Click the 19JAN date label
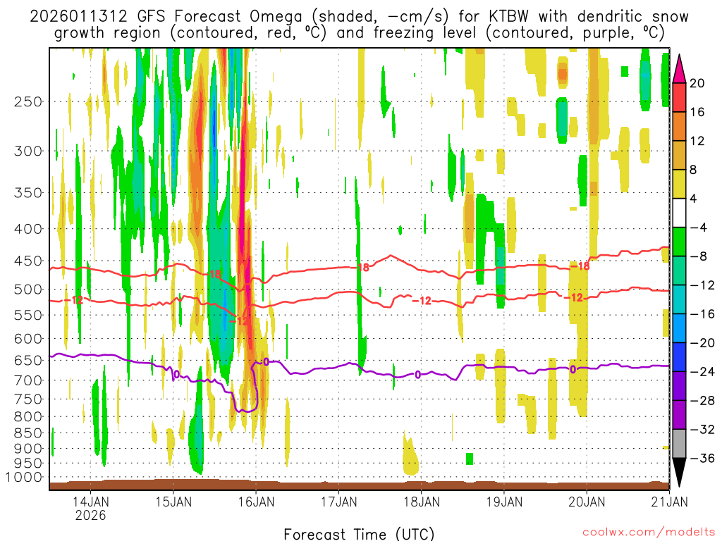The width and height of the screenshot is (722, 541). pyautogui.click(x=503, y=502)
